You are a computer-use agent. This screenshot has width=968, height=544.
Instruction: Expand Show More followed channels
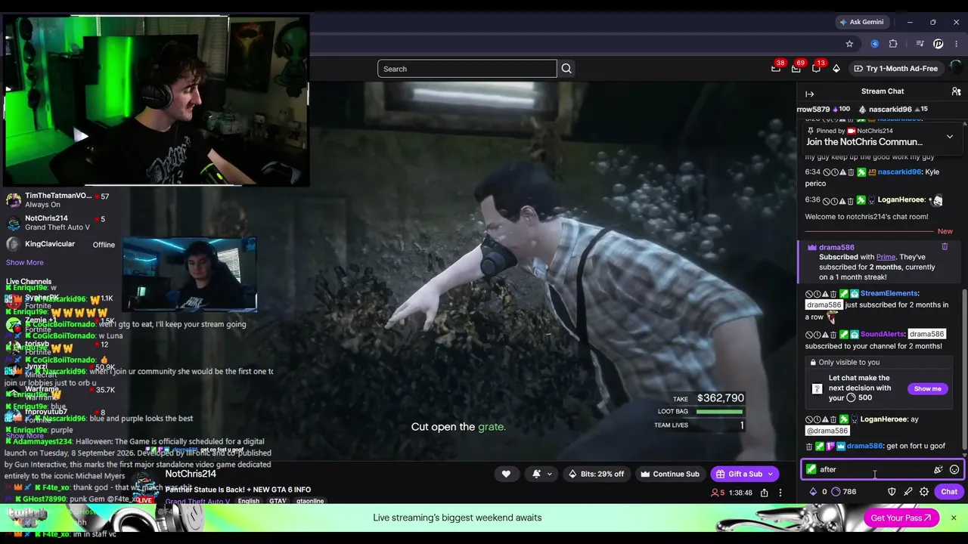25,262
